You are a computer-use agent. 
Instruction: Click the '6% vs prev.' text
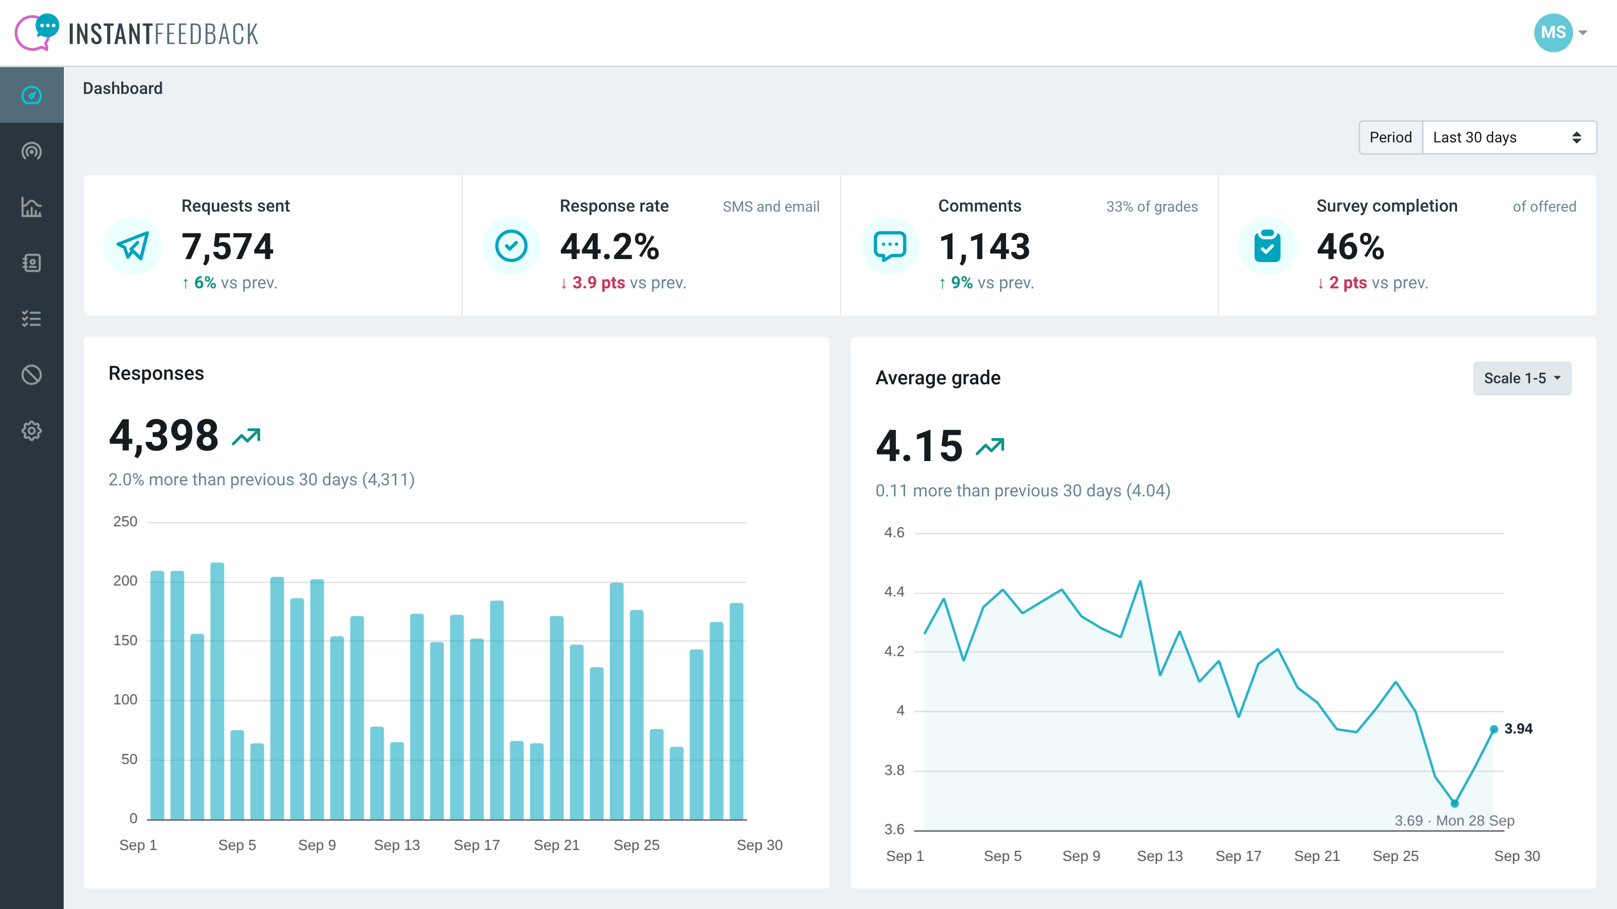point(230,283)
